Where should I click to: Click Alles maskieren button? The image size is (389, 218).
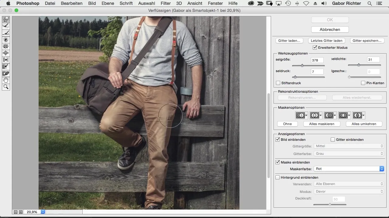coord(322,124)
